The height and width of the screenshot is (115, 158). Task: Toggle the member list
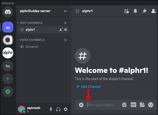coord(154,11)
